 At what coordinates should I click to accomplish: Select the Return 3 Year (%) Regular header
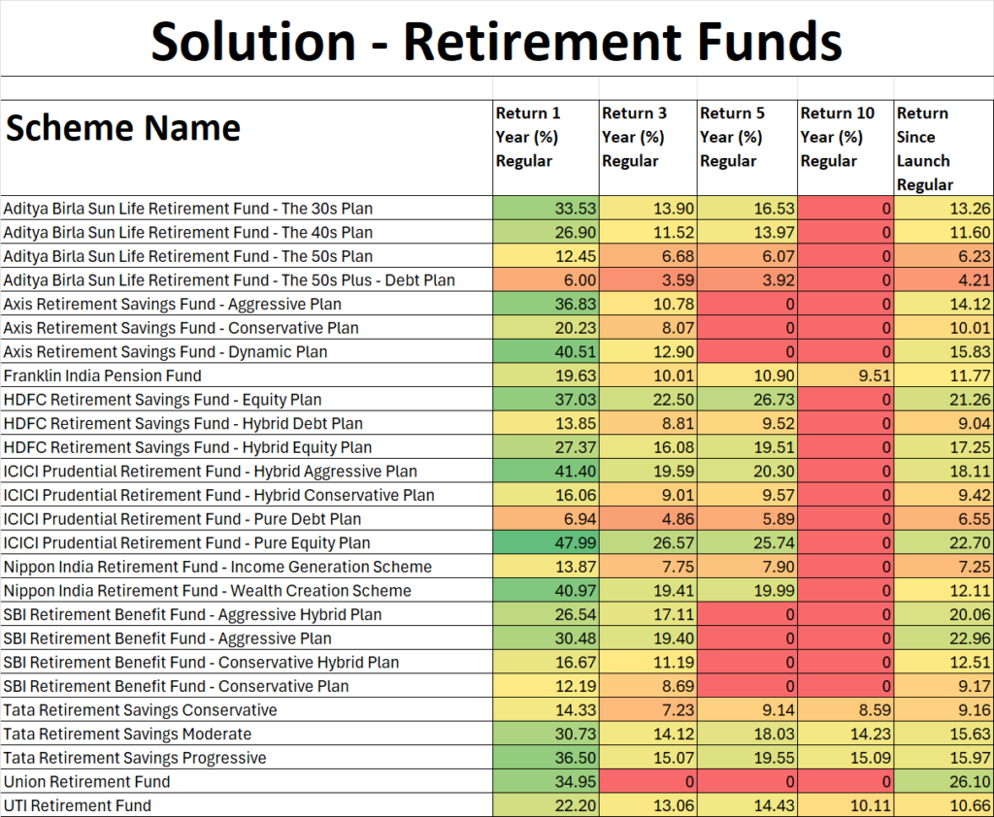[x=647, y=147]
